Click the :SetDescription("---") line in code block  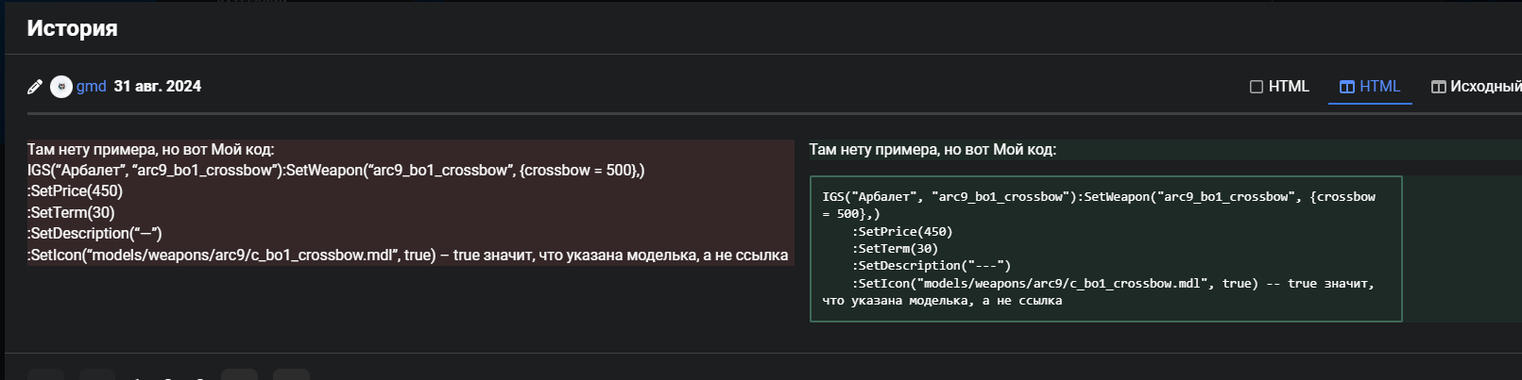click(931, 266)
